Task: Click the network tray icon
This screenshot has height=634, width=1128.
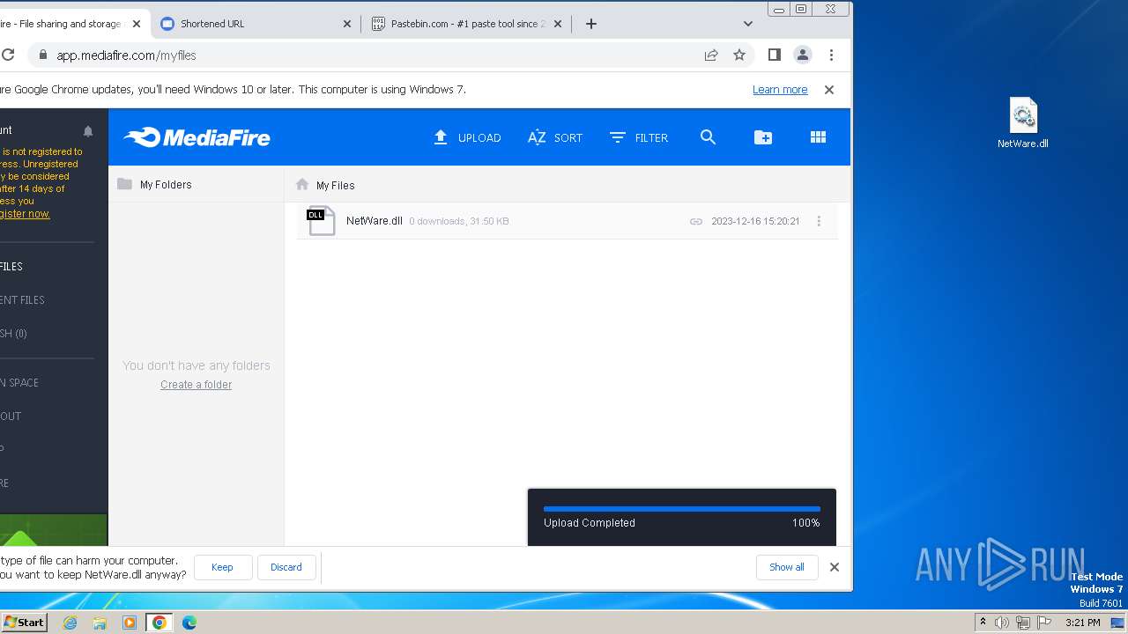Action: [1023, 623]
